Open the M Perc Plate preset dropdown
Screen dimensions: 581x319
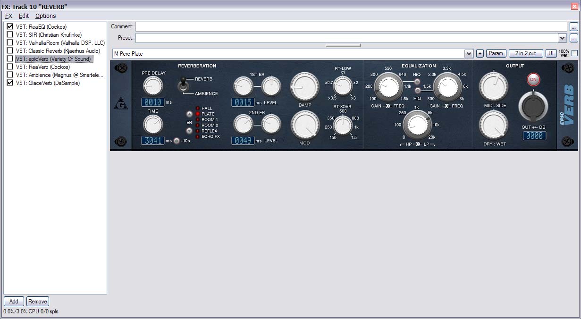coord(469,53)
